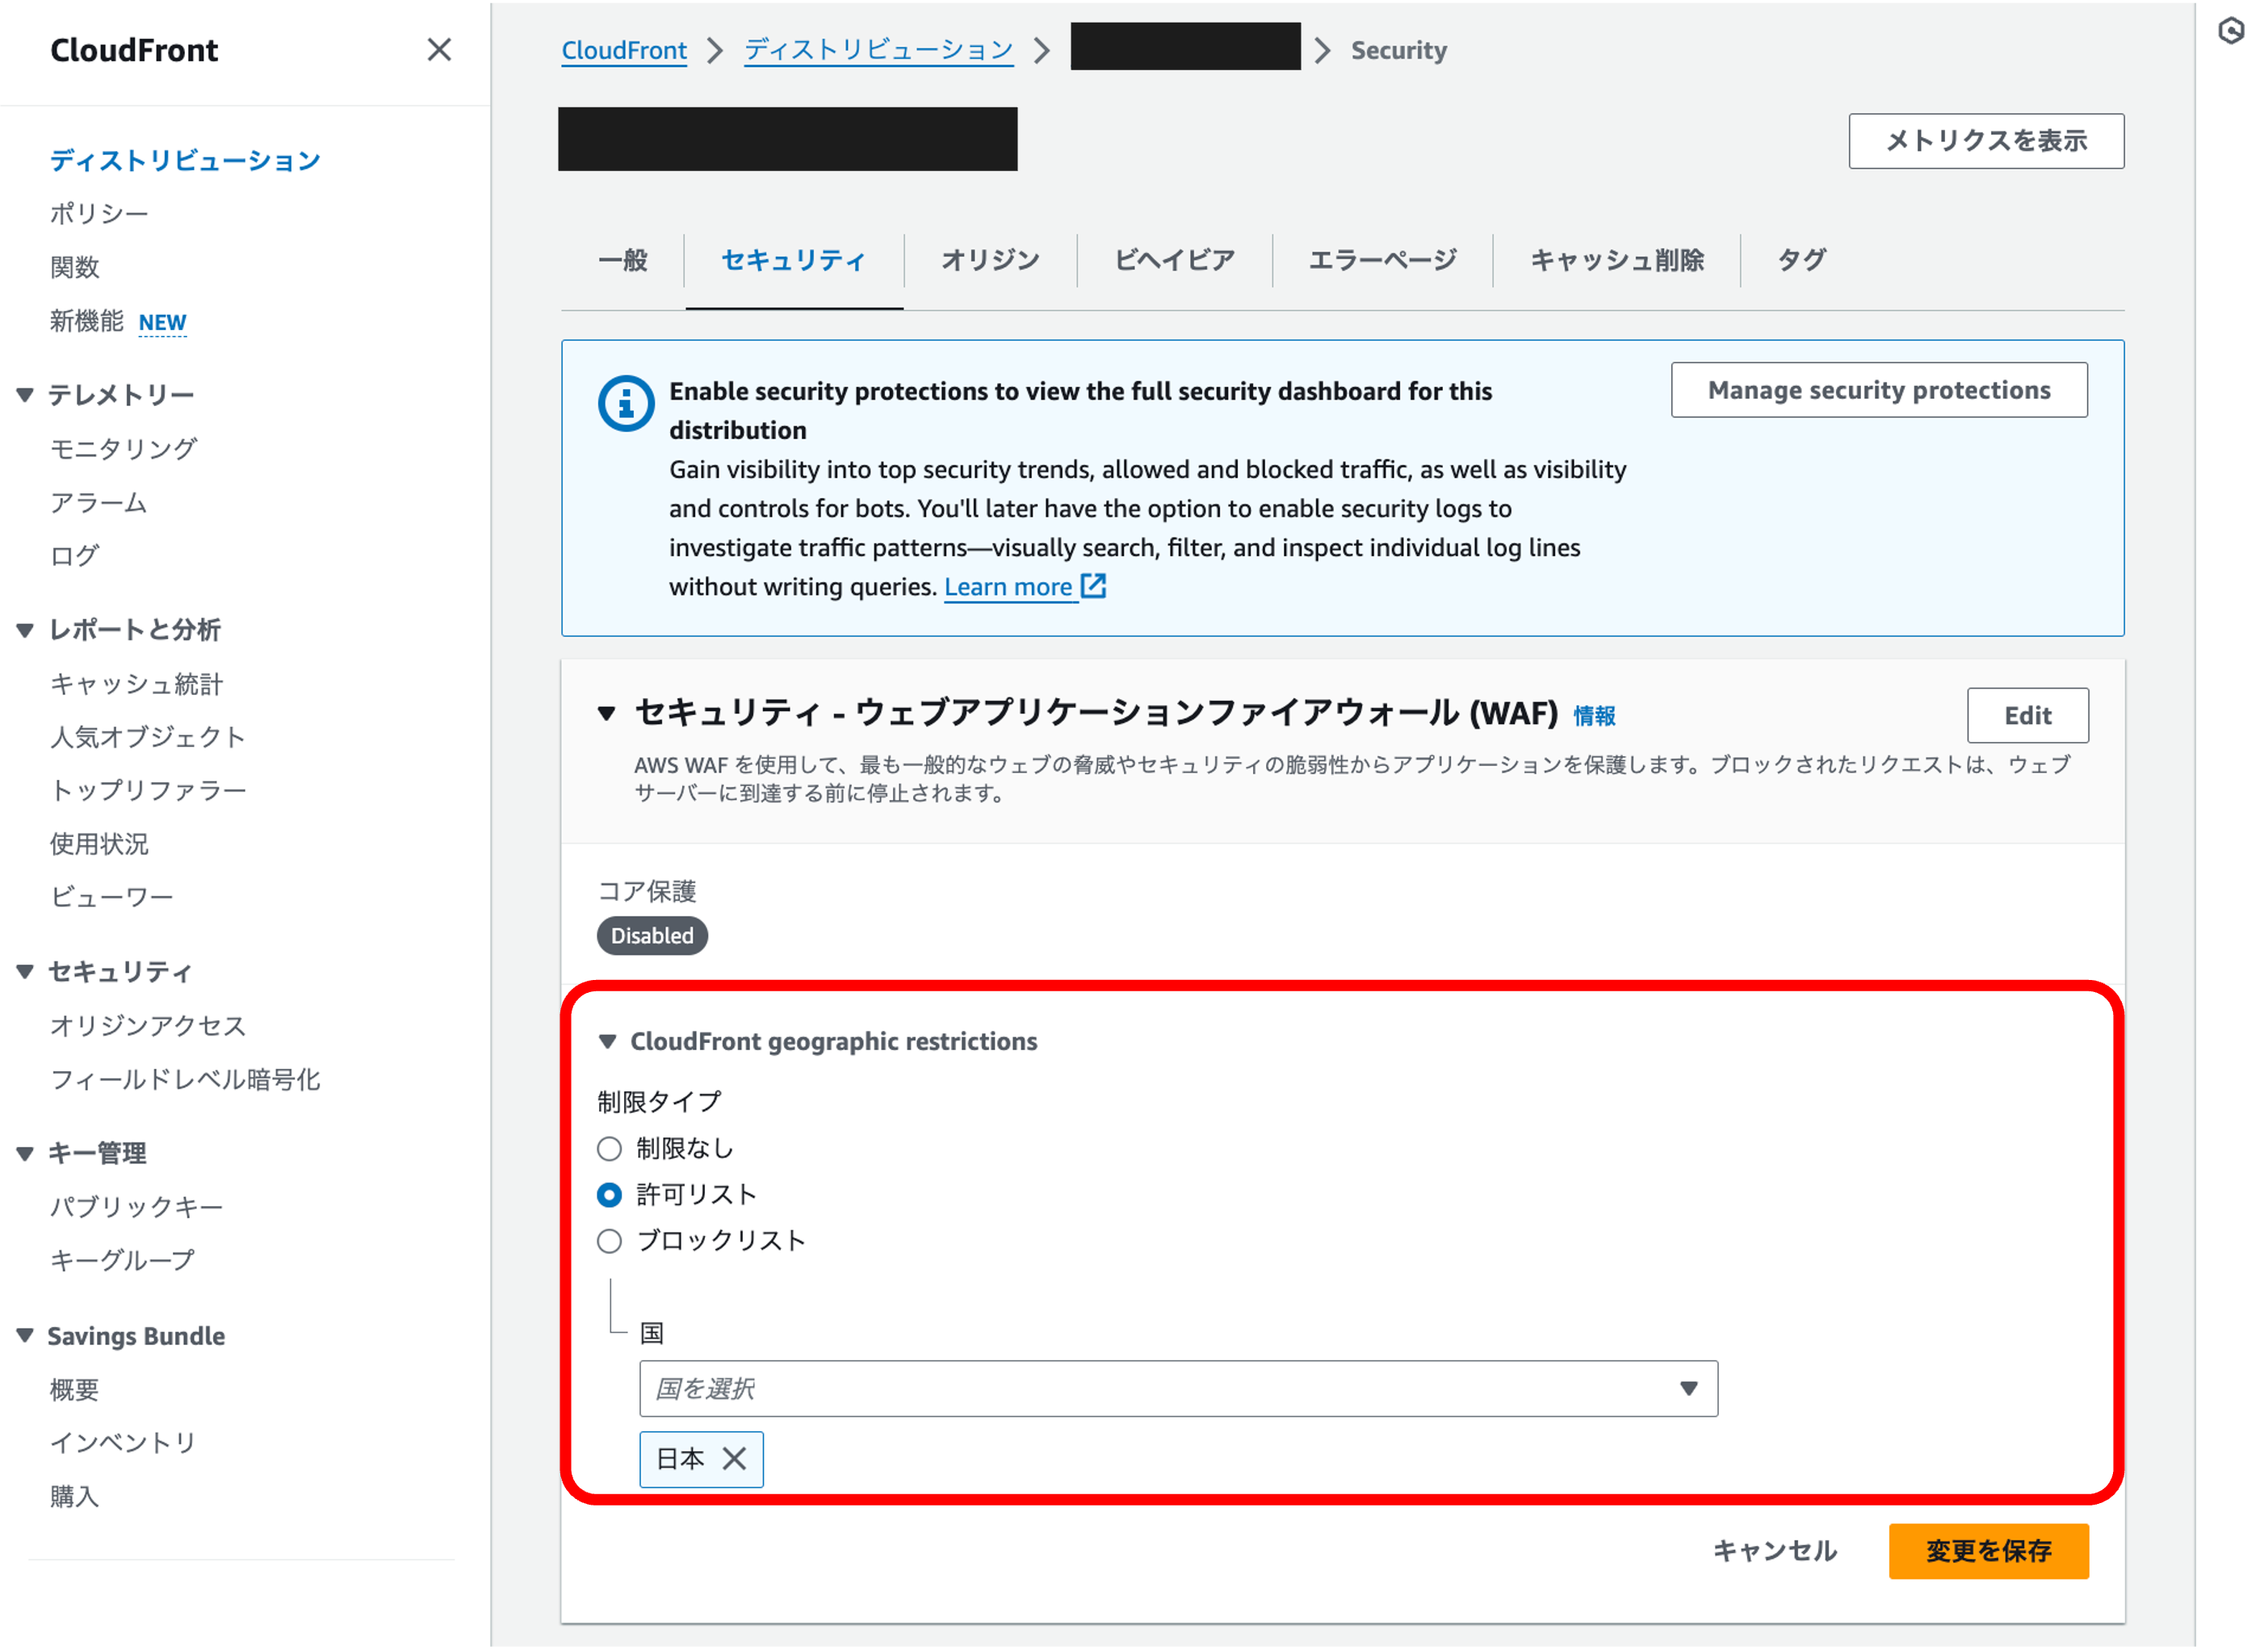Collapse the WAF security section
The width and height of the screenshot is (2268, 1650).
(x=606, y=713)
